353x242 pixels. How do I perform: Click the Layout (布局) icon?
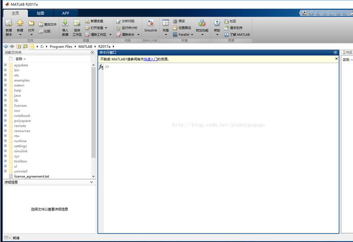(x=165, y=23)
